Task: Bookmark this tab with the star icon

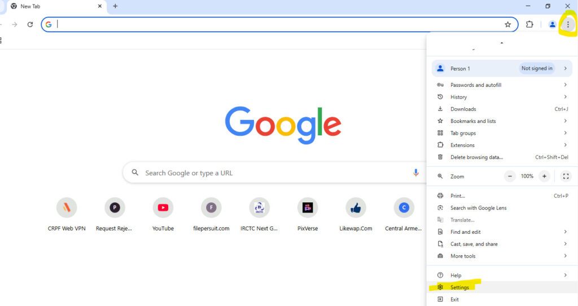Action: (507, 24)
